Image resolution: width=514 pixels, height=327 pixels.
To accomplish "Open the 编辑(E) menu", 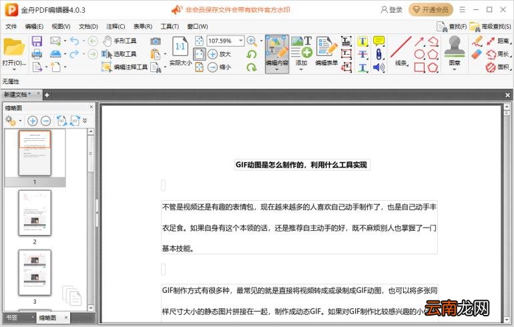I will coord(34,26).
